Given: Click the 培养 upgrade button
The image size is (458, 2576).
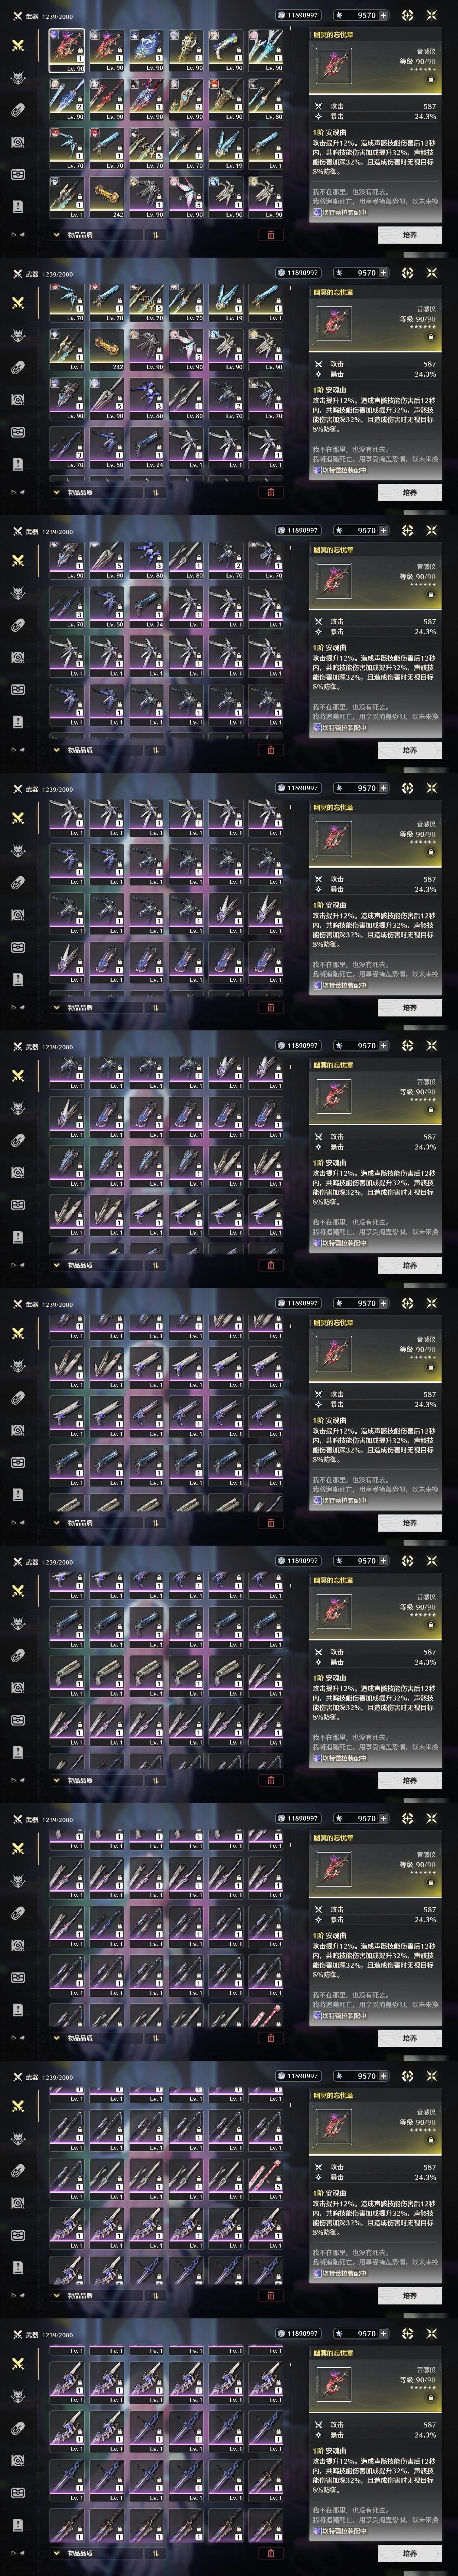Looking at the screenshot, I should coord(410,235).
